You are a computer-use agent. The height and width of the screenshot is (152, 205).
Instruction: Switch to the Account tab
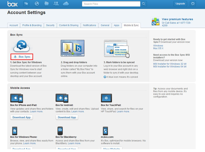(x=13, y=25)
